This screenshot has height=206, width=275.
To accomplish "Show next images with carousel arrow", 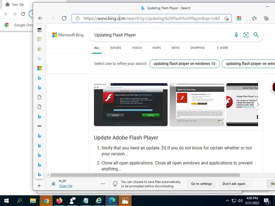I will click(258, 105).
